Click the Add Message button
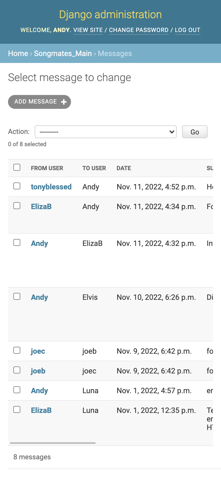The width and height of the screenshot is (221, 478). pyautogui.click(x=36, y=102)
